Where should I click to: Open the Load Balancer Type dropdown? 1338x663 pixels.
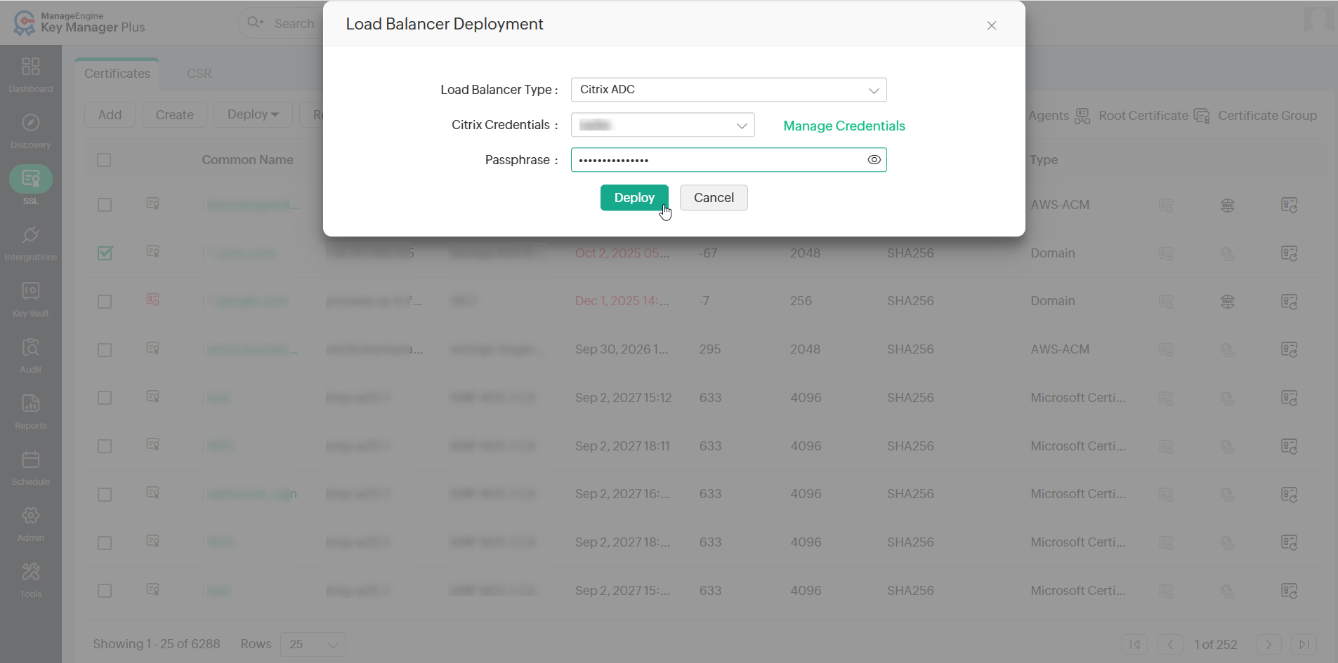(728, 90)
